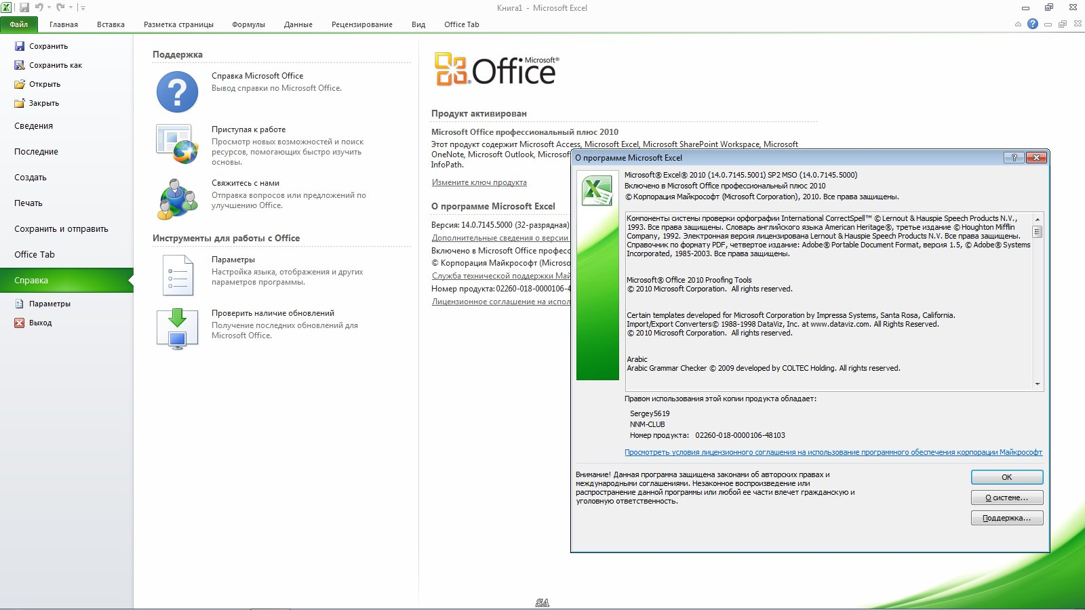The height and width of the screenshot is (610, 1085).
Task: Click the Поддержка... button
Action: [x=1007, y=518]
